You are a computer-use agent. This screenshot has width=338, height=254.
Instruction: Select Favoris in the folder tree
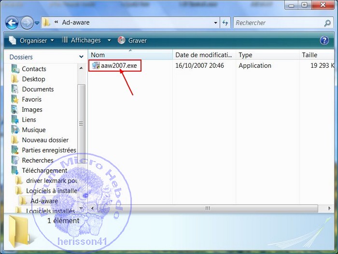point(32,99)
